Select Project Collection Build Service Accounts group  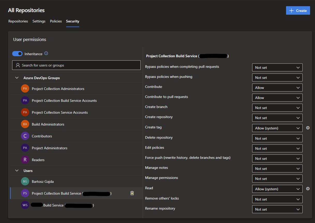(x=76, y=101)
